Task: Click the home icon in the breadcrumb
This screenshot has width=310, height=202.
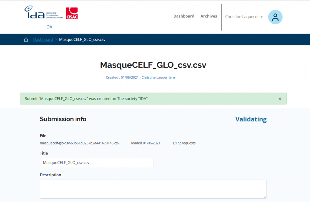Action: pyautogui.click(x=26, y=40)
